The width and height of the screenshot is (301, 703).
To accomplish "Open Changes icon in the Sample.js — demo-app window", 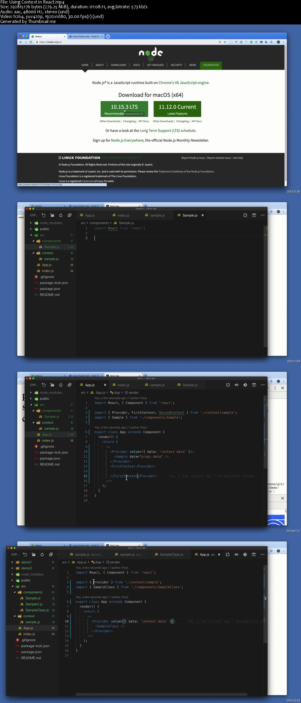I will [x=245, y=215].
